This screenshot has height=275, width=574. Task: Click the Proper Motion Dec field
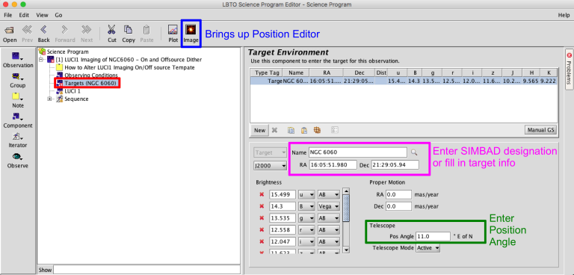[398, 206]
